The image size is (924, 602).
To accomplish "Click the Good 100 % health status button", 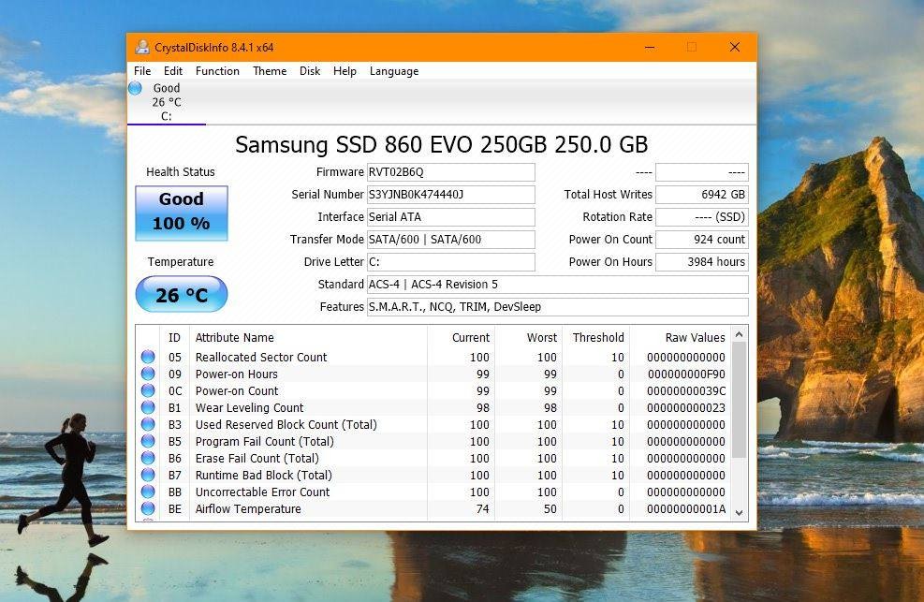I will [x=182, y=213].
